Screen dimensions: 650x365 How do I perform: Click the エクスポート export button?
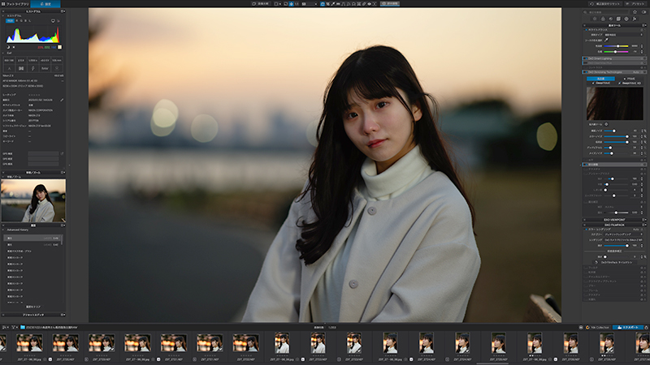tap(627, 328)
